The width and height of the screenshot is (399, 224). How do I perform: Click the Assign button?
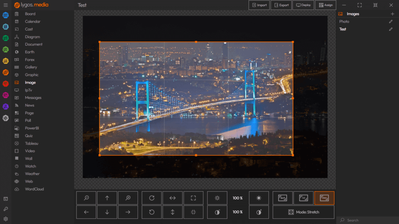point(325,5)
